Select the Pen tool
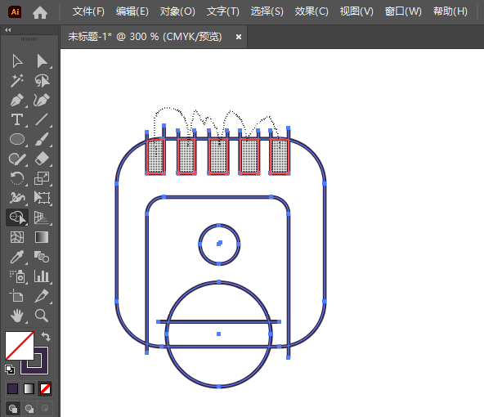484x417 pixels. pyautogui.click(x=17, y=100)
